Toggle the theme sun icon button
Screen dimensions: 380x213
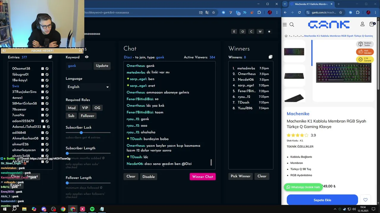pyautogui.click(x=269, y=32)
